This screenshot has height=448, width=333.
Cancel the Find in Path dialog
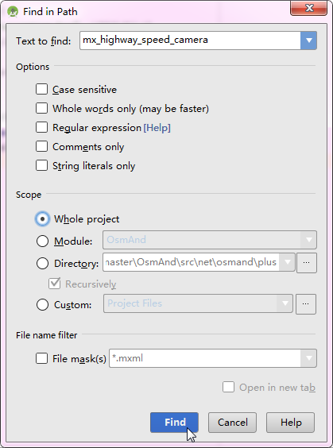pos(232,423)
